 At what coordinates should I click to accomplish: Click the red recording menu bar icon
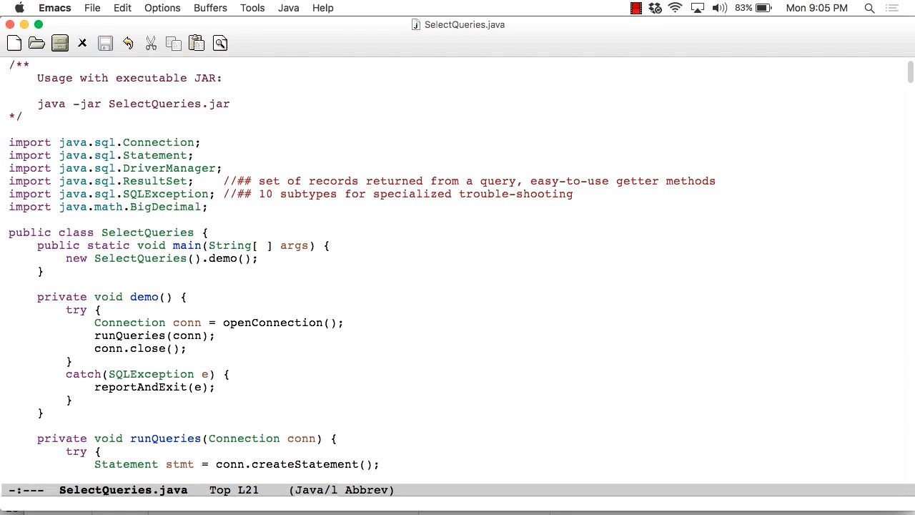(636, 8)
